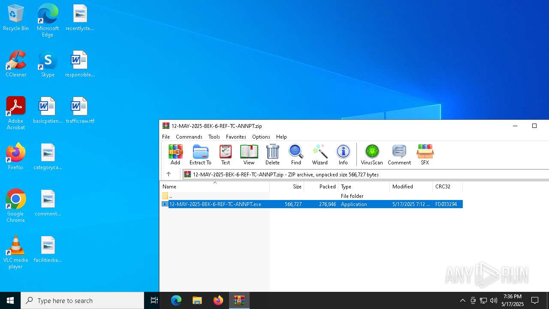Open the Windows Start menu
Viewport: 549px width, 309px height.
click(10, 300)
